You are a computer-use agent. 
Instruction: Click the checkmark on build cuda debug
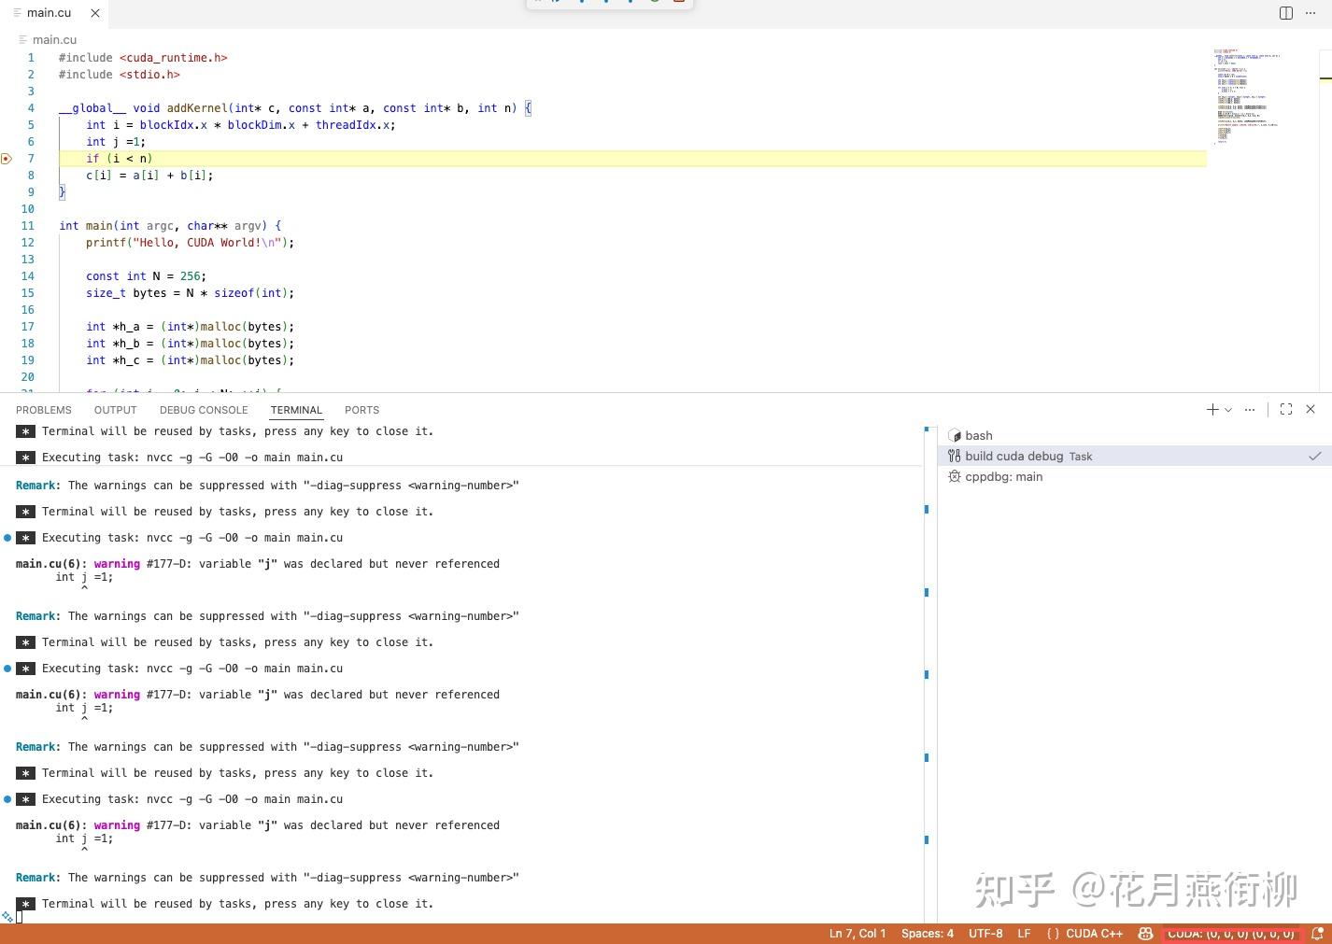click(x=1314, y=457)
